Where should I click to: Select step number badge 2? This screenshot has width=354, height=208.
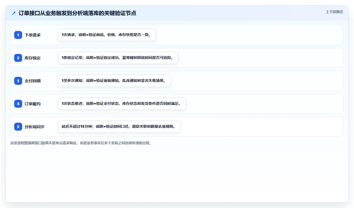[18, 58]
